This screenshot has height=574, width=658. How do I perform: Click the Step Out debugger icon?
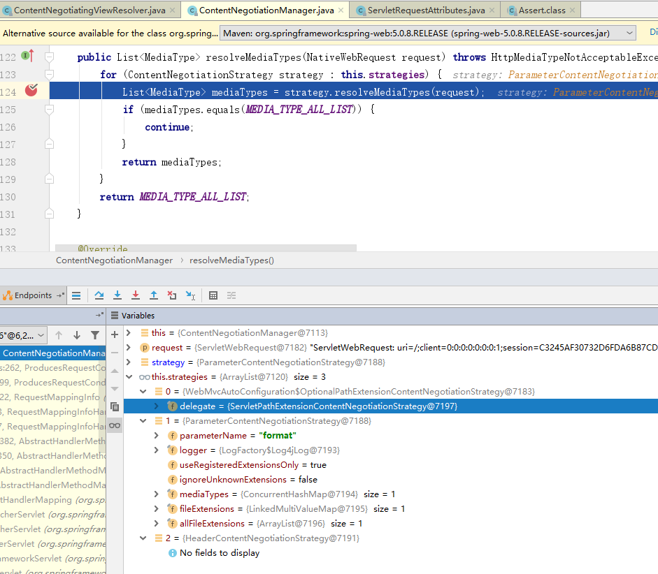point(154,295)
